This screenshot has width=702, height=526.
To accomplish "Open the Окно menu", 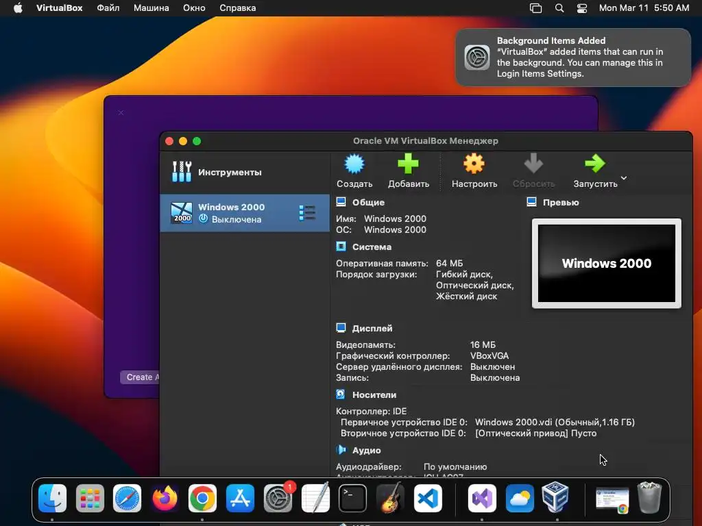I will pos(194,8).
